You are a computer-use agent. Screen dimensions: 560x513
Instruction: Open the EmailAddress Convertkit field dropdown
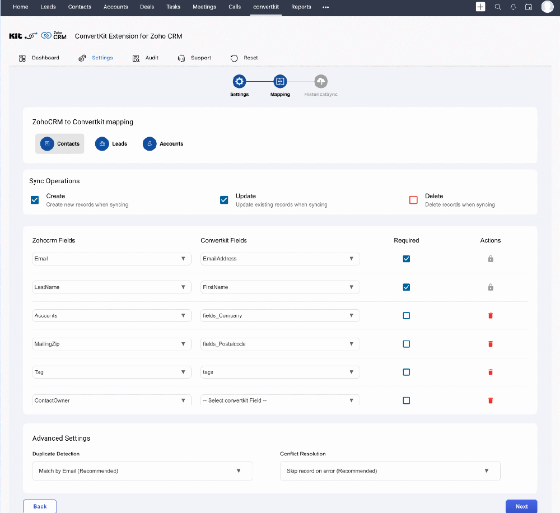coord(280,259)
